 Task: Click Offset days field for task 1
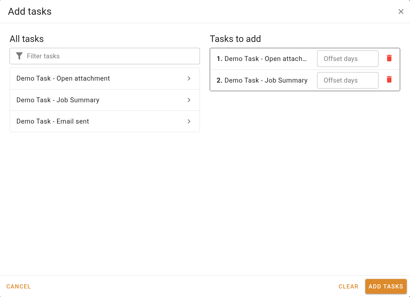(348, 59)
